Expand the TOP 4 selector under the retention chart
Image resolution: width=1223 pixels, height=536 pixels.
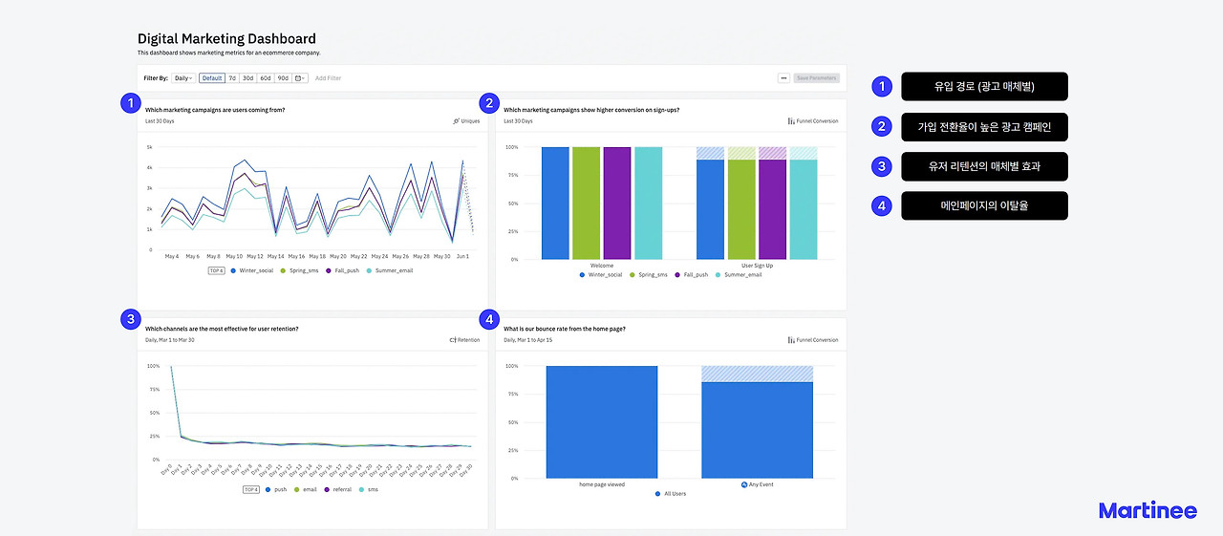coord(251,489)
